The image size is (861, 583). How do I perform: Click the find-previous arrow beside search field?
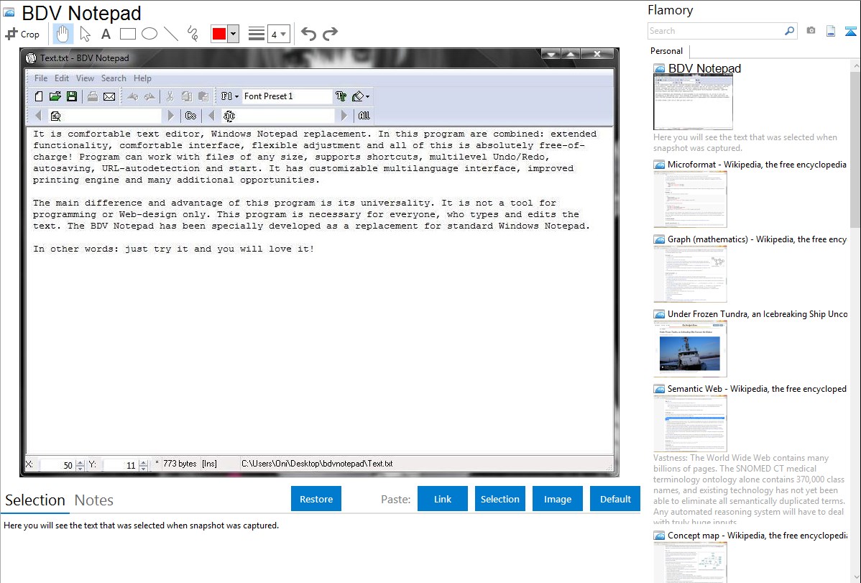[x=38, y=116]
